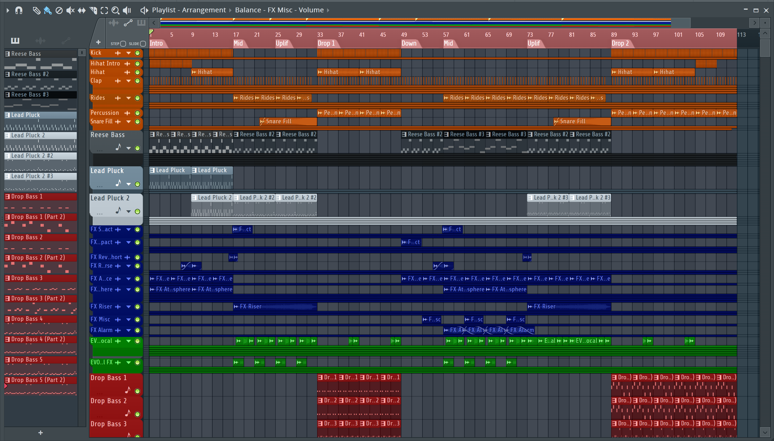Open the Snare Fill track dropdown arrow
The height and width of the screenshot is (441, 774).
pos(129,122)
